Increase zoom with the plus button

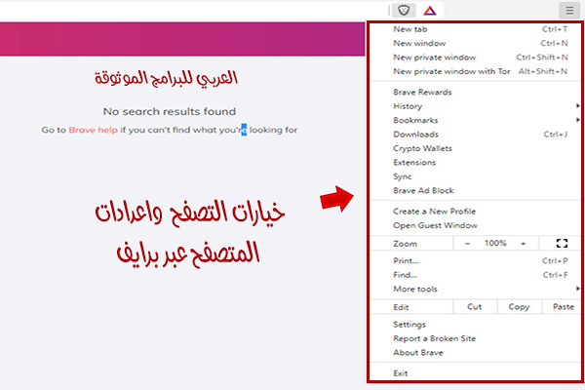(x=523, y=244)
